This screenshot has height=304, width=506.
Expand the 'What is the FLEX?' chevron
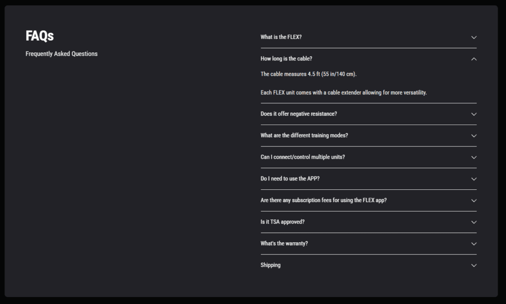pos(474,38)
